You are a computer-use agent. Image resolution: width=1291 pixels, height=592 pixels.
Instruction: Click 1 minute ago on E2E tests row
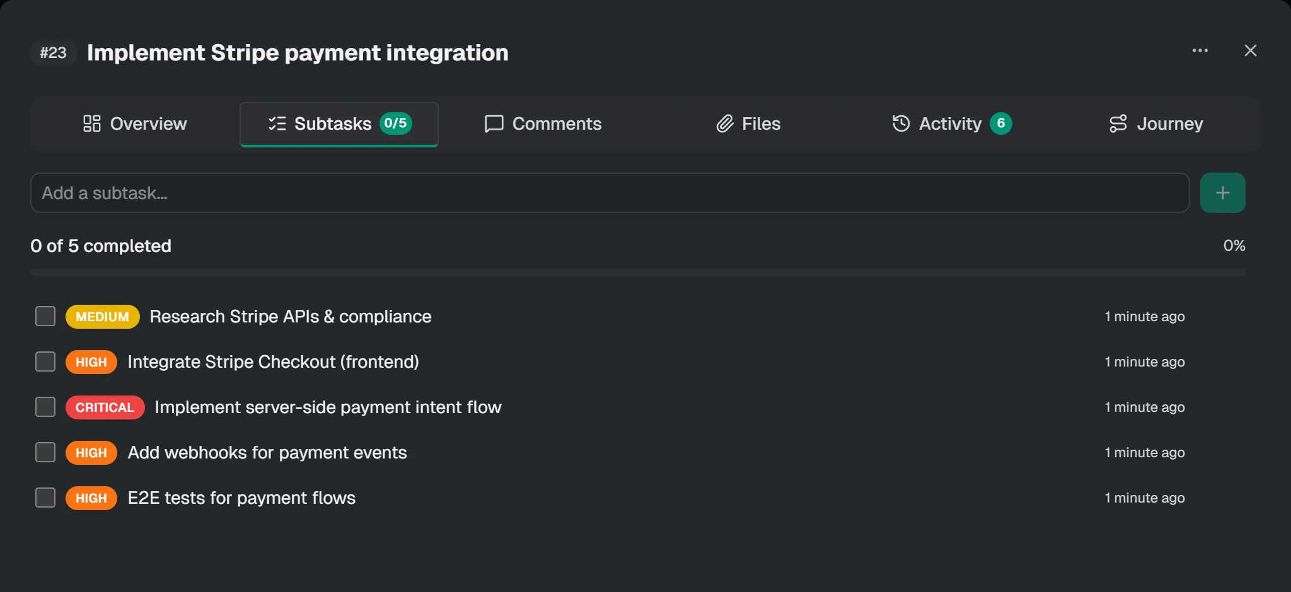tap(1145, 498)
